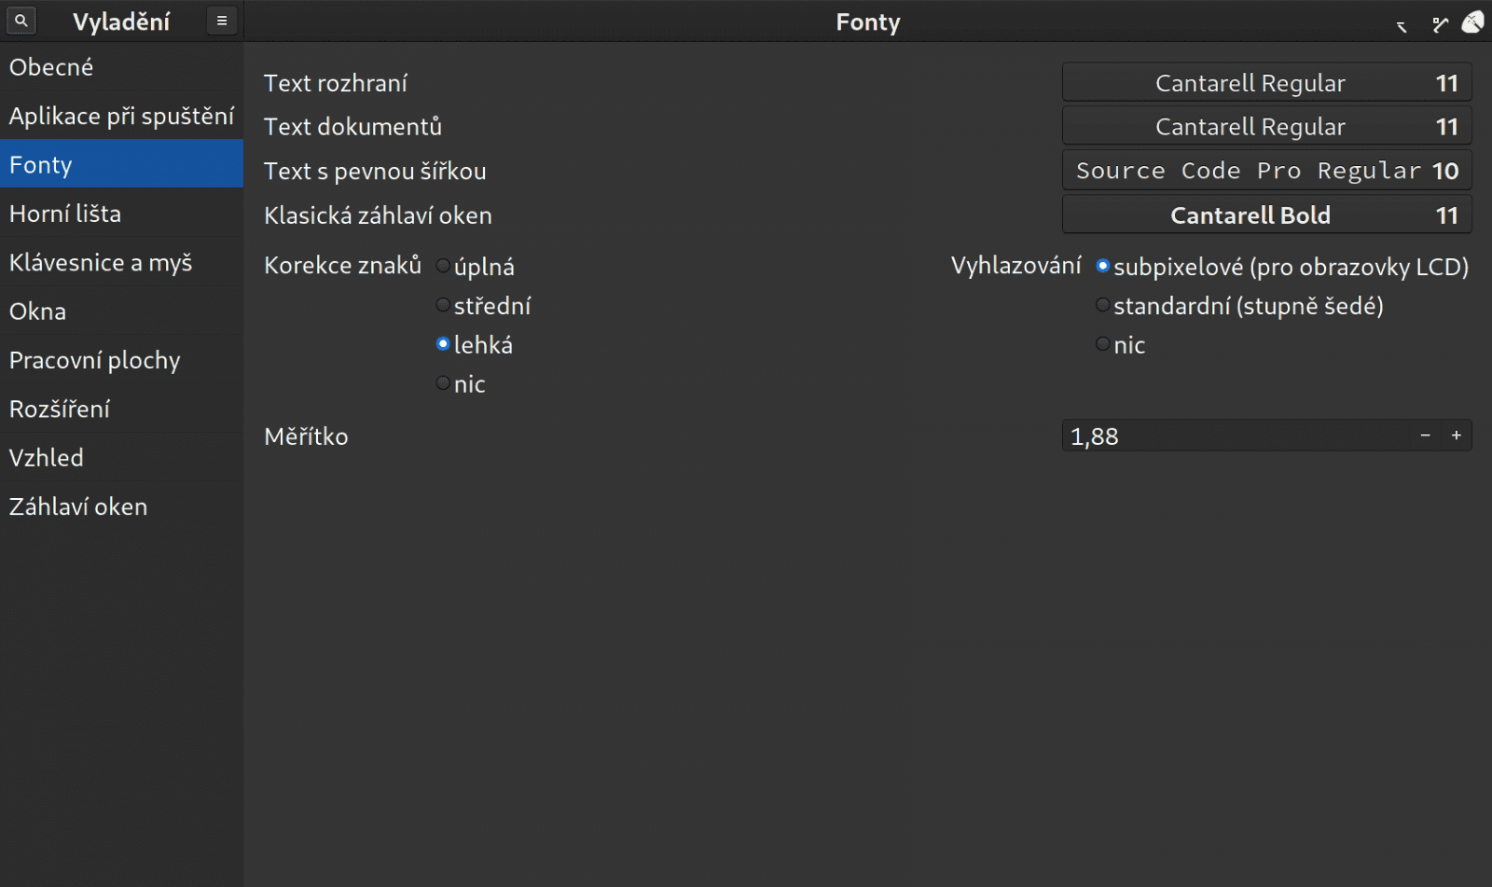Screen dimensions: 1492x887
Task: Open font chooser for Text rozhraní
Action: tap(1266, 83)
